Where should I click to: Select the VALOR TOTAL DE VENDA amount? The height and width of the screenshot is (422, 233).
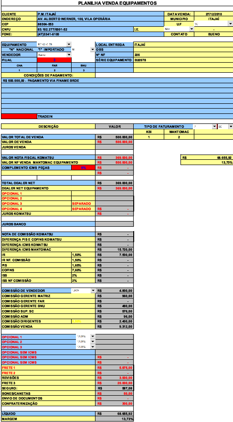point(115,137)
